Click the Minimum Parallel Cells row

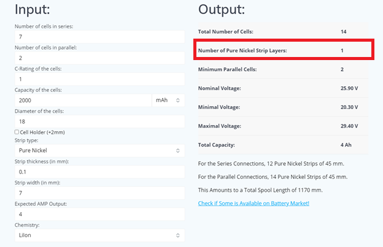283,69
